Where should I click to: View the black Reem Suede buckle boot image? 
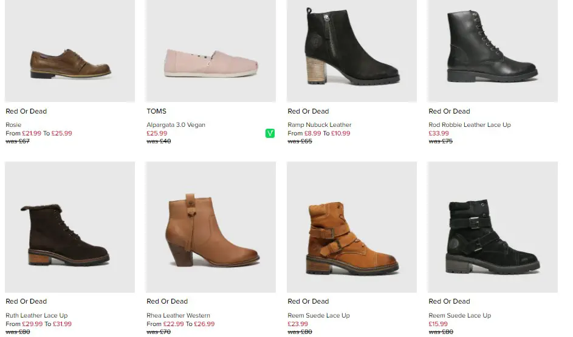tap(493, 227)
